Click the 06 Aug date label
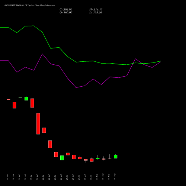This screenshot has width=186, height=186. coord(115,177)
